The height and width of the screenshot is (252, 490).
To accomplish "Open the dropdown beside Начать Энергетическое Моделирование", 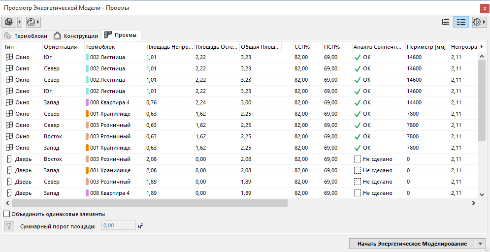I will pyautogui.click(x=480, y=244).
